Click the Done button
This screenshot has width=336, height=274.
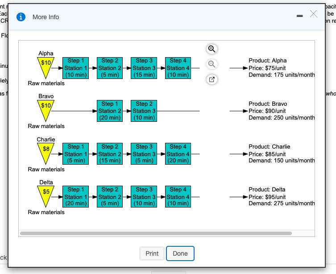[x=180, y=253]
